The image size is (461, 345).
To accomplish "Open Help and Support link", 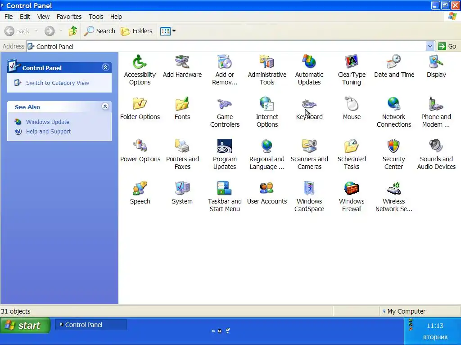I will tap(49, 132).
